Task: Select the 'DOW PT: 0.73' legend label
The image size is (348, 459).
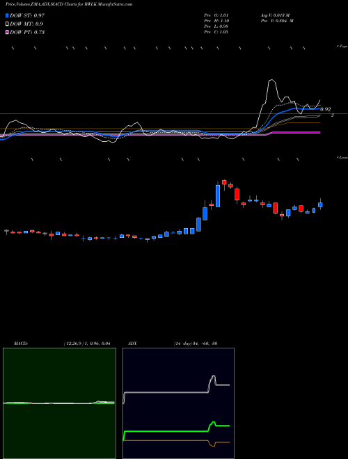Action: [27, 32]
